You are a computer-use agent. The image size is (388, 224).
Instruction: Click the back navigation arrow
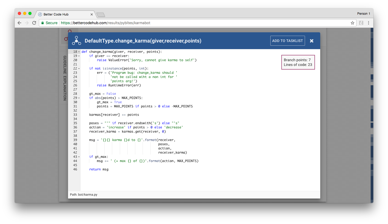pyautogui.click(x=19, y=23)
